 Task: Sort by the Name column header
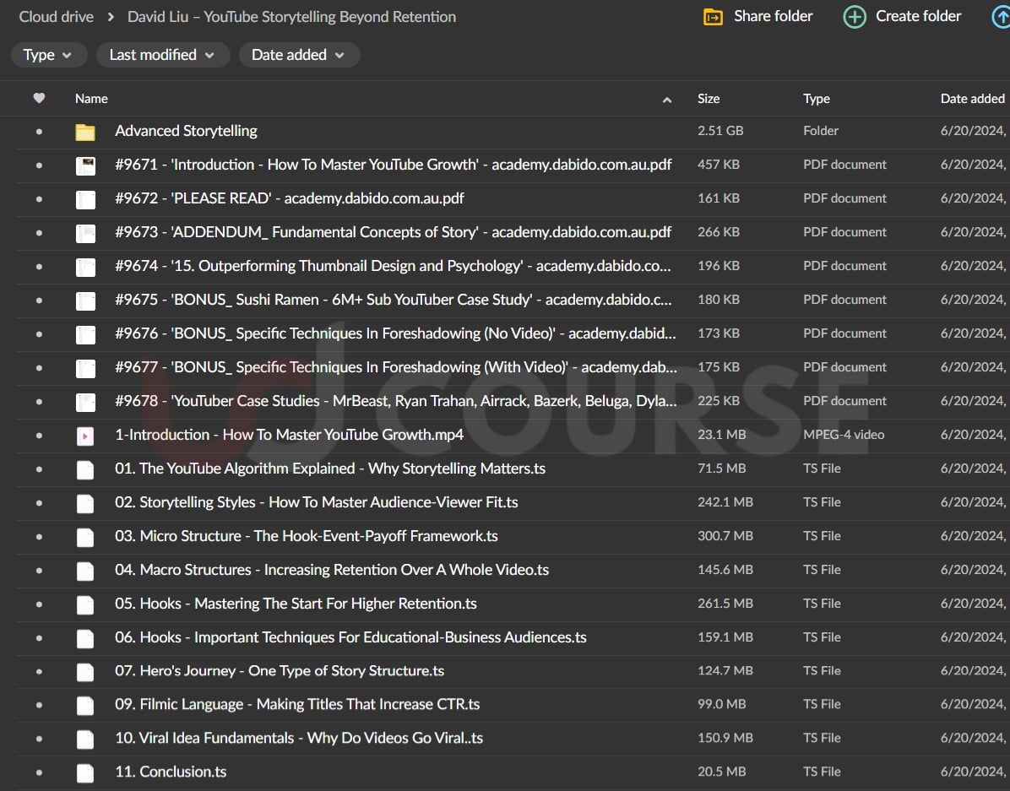91,99
